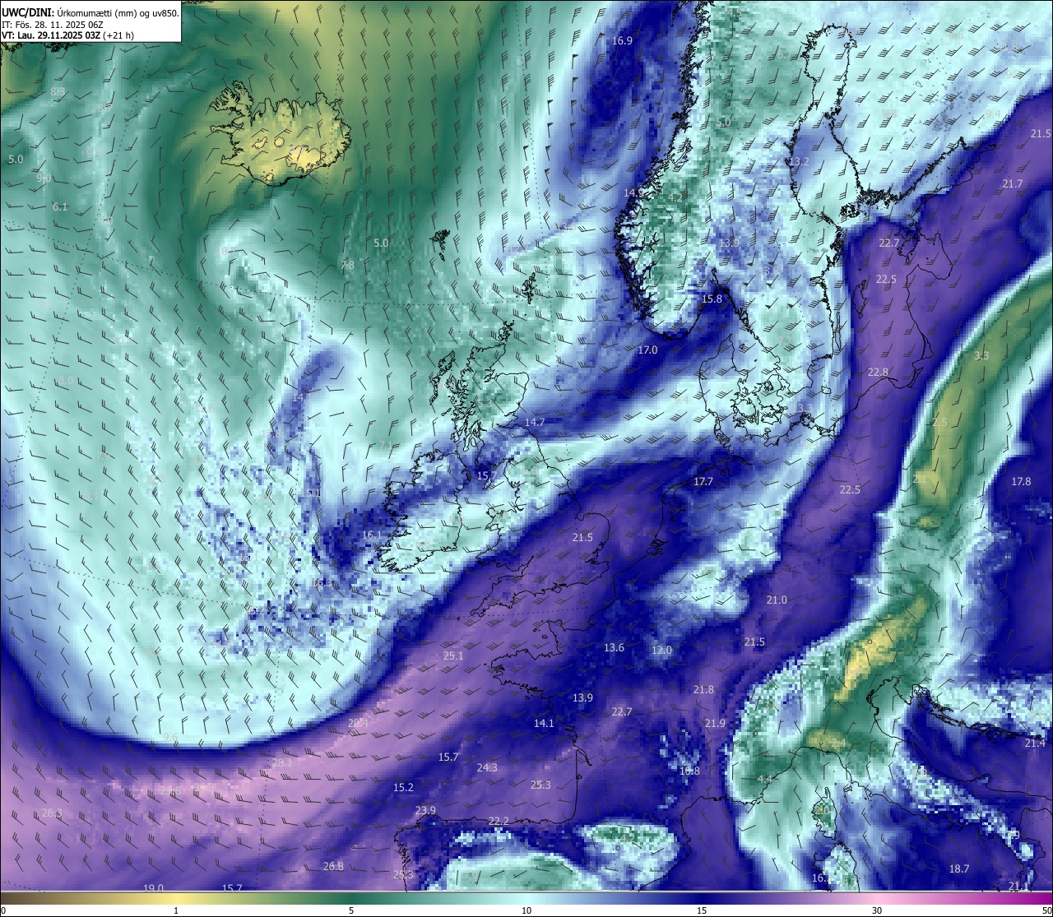This screenshot has height=917, width=1053.
Task: Click the 18.7 value in the bottom right
Action: [959, 869]
